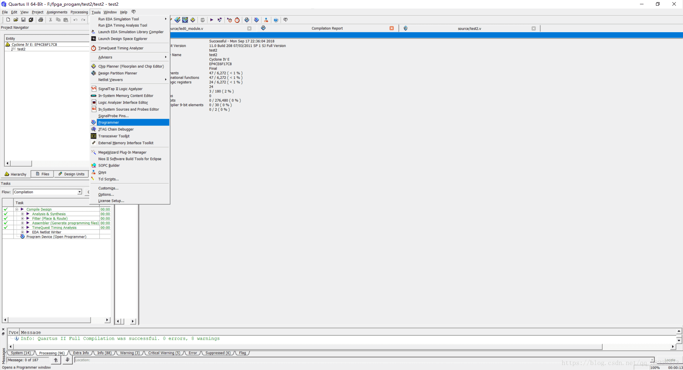Click the Programmer icon in the toolbar
Screen dimensions: 683x370
256,20
